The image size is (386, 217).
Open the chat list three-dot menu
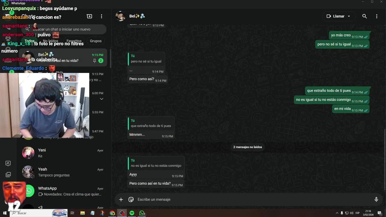pos(101,16)
